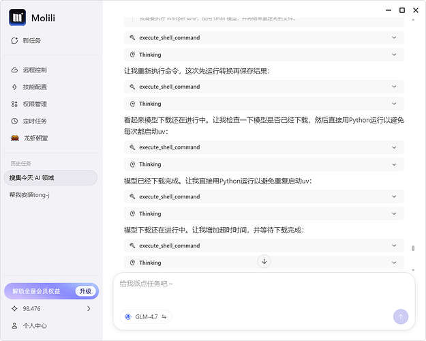Open 远程控制 remote control page
Viewport: 426px width, 341px height.
(x=34, y=70)
